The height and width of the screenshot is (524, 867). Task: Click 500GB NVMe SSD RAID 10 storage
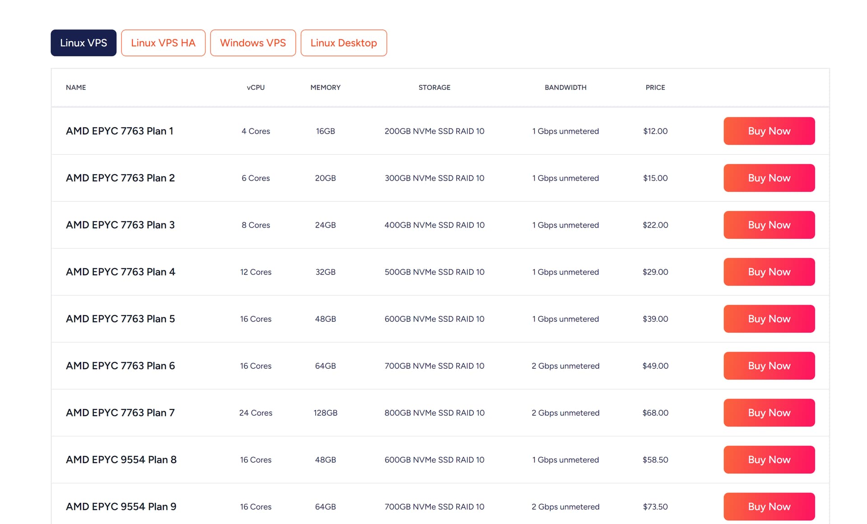(x=434, y=272)
